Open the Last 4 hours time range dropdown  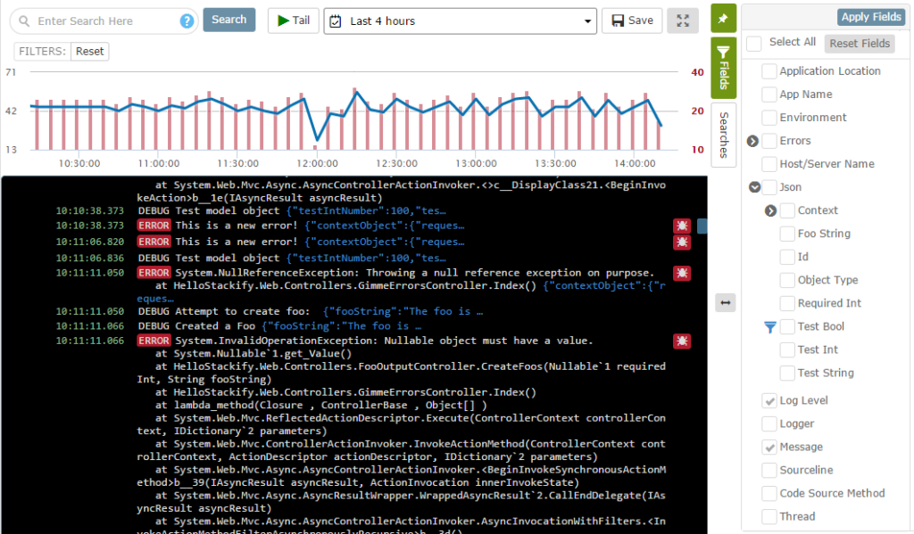[x=460, y=21]
